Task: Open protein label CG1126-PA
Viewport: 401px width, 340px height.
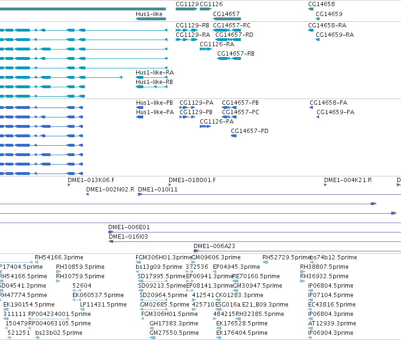Action: click(217, 122)
